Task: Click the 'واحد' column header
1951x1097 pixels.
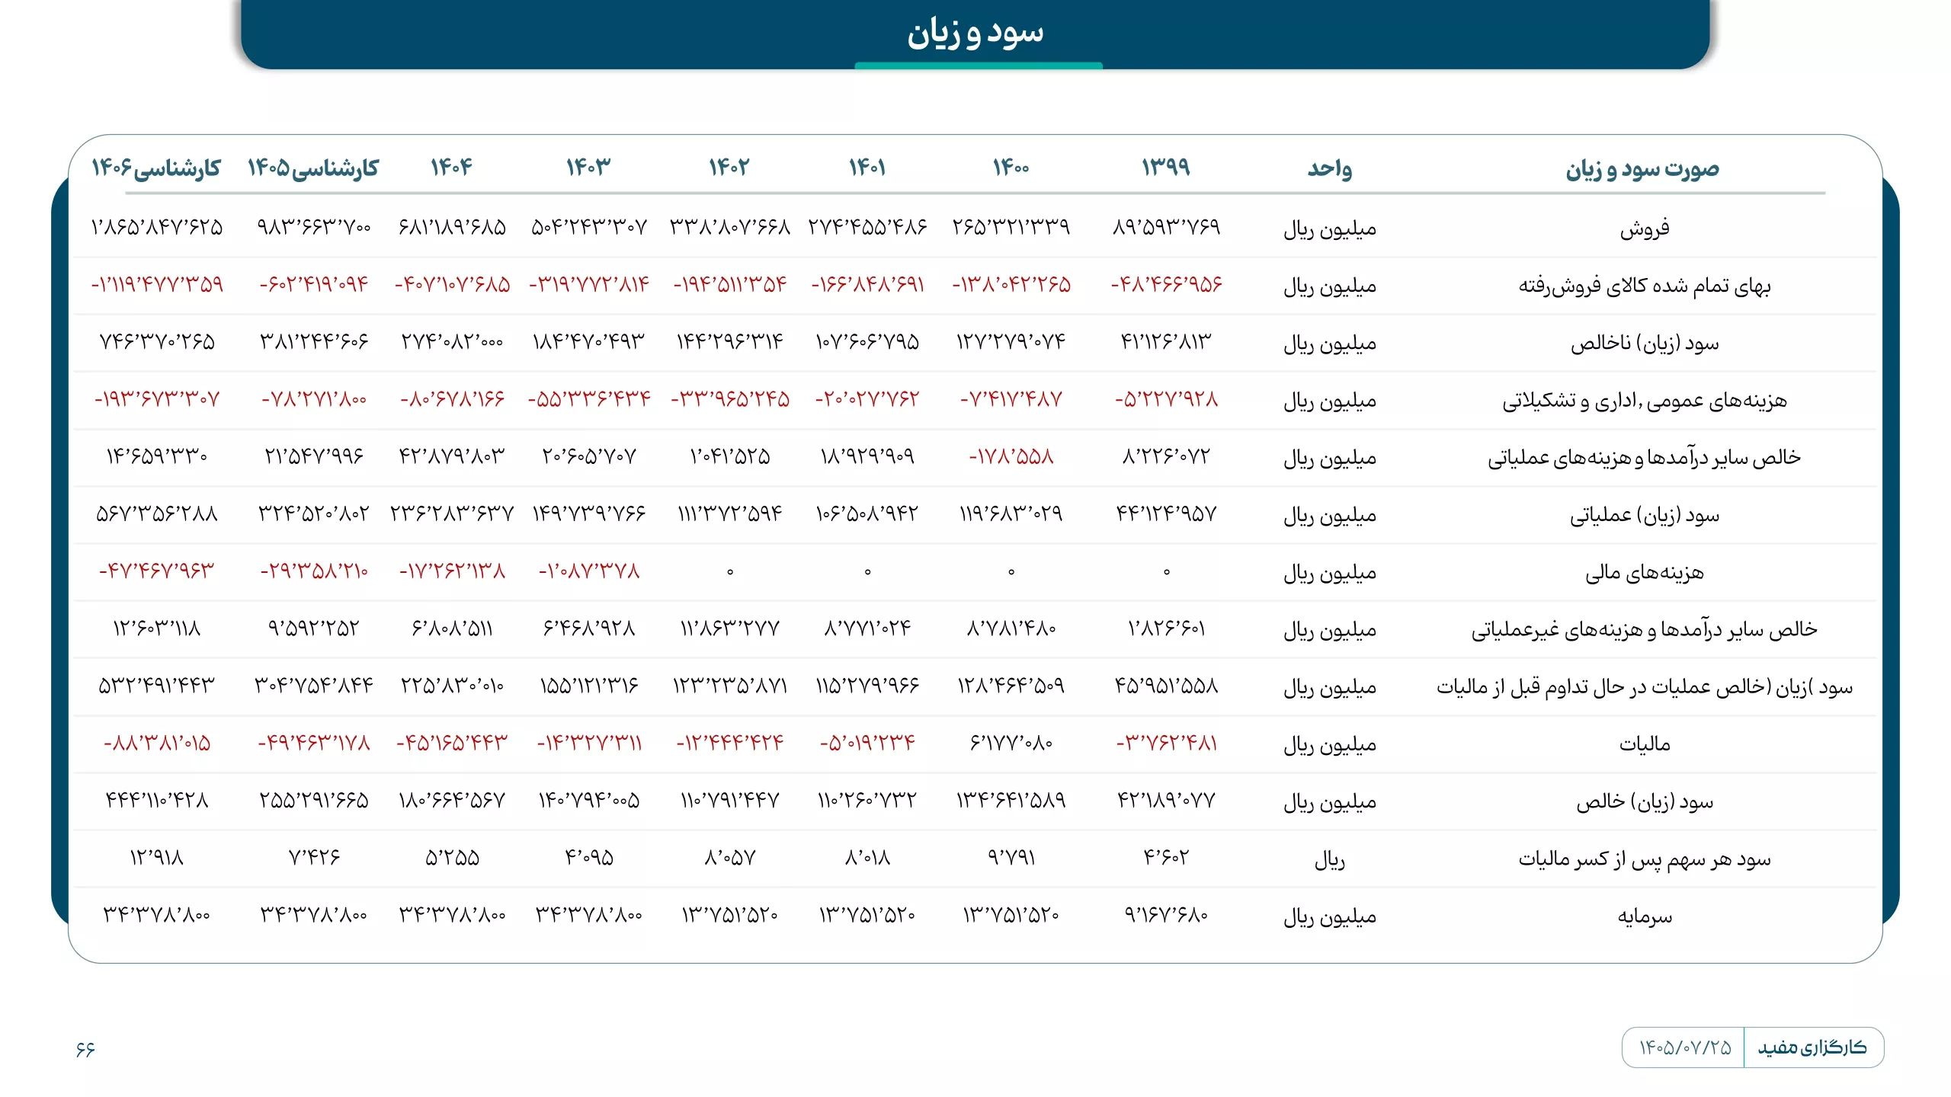Action: coord(1330,168)
